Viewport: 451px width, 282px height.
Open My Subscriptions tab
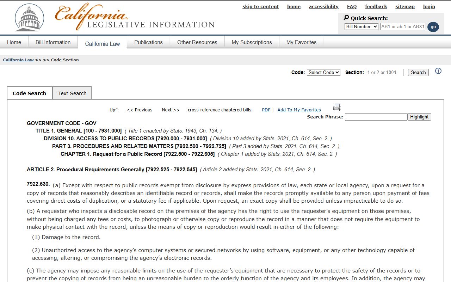click(x=252, y=42)
